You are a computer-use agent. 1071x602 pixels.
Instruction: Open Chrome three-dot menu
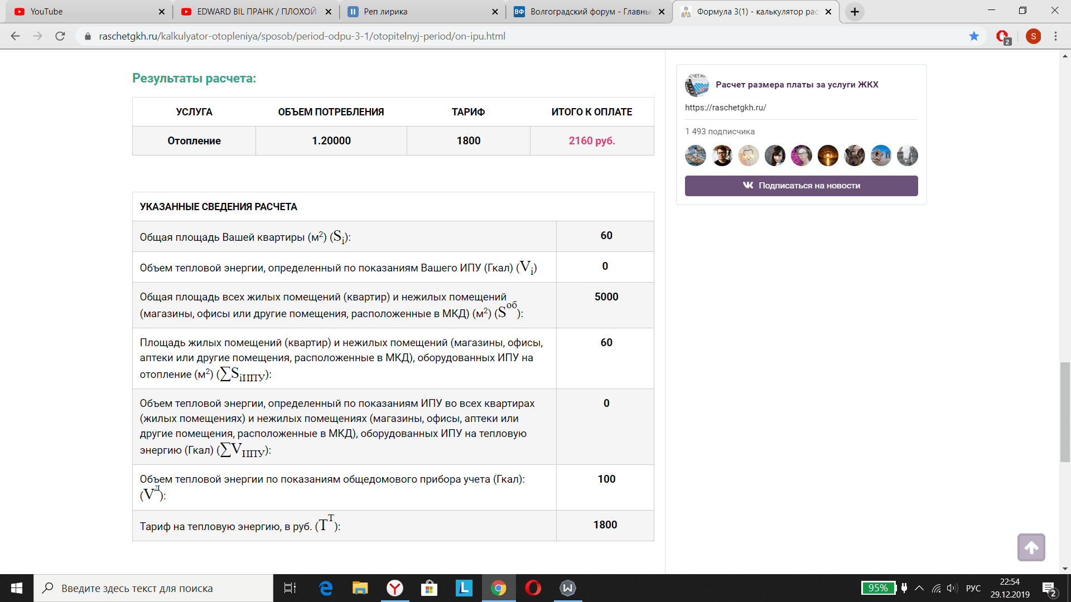(x=1055, y=36)
